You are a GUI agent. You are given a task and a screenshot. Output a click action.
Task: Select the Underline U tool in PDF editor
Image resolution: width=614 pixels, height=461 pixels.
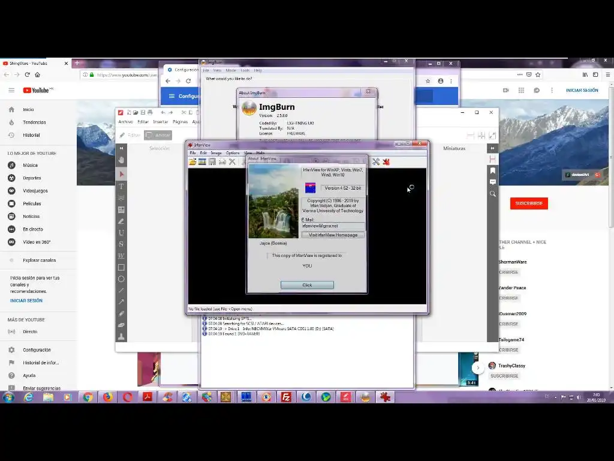pos(121,232)
